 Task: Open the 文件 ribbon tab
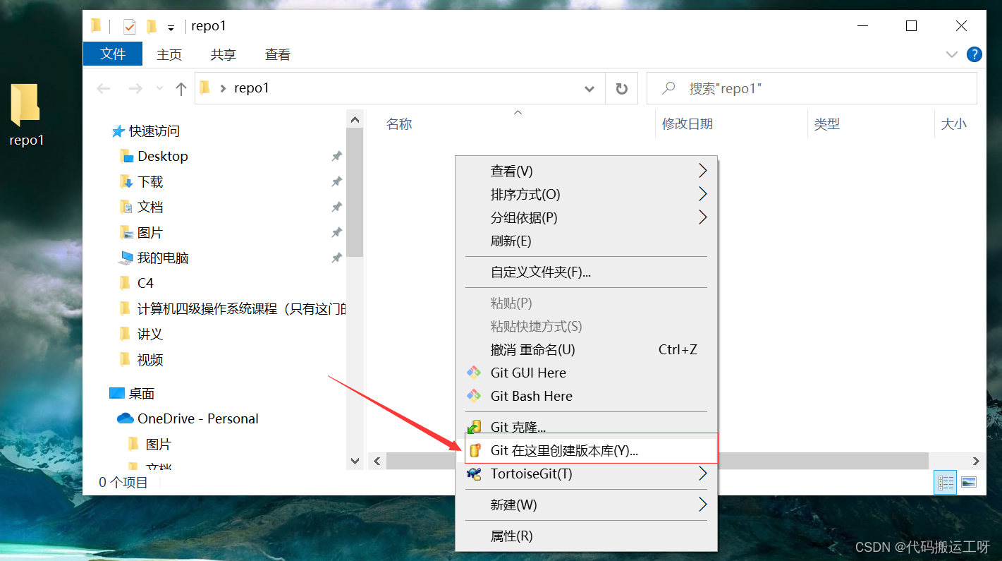[113, 54]
